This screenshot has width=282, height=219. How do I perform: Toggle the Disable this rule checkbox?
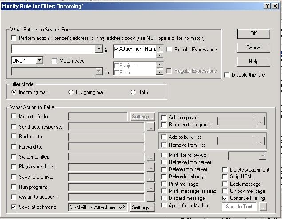click(227, 75)
